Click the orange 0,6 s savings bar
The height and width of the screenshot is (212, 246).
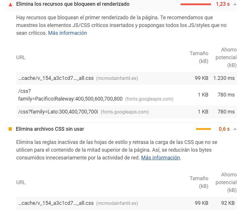[x=203, y=129]
